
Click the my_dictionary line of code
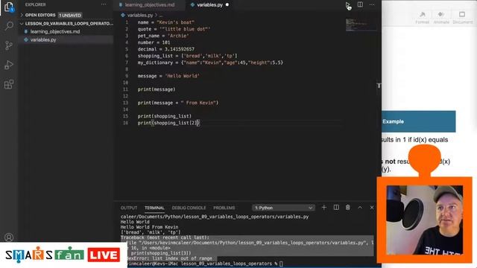point(210,63)
